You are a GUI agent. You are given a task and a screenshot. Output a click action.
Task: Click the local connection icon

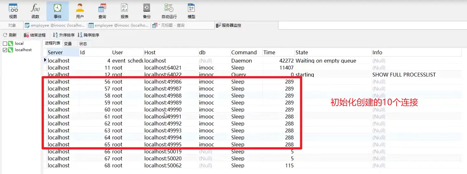point(11,43)
